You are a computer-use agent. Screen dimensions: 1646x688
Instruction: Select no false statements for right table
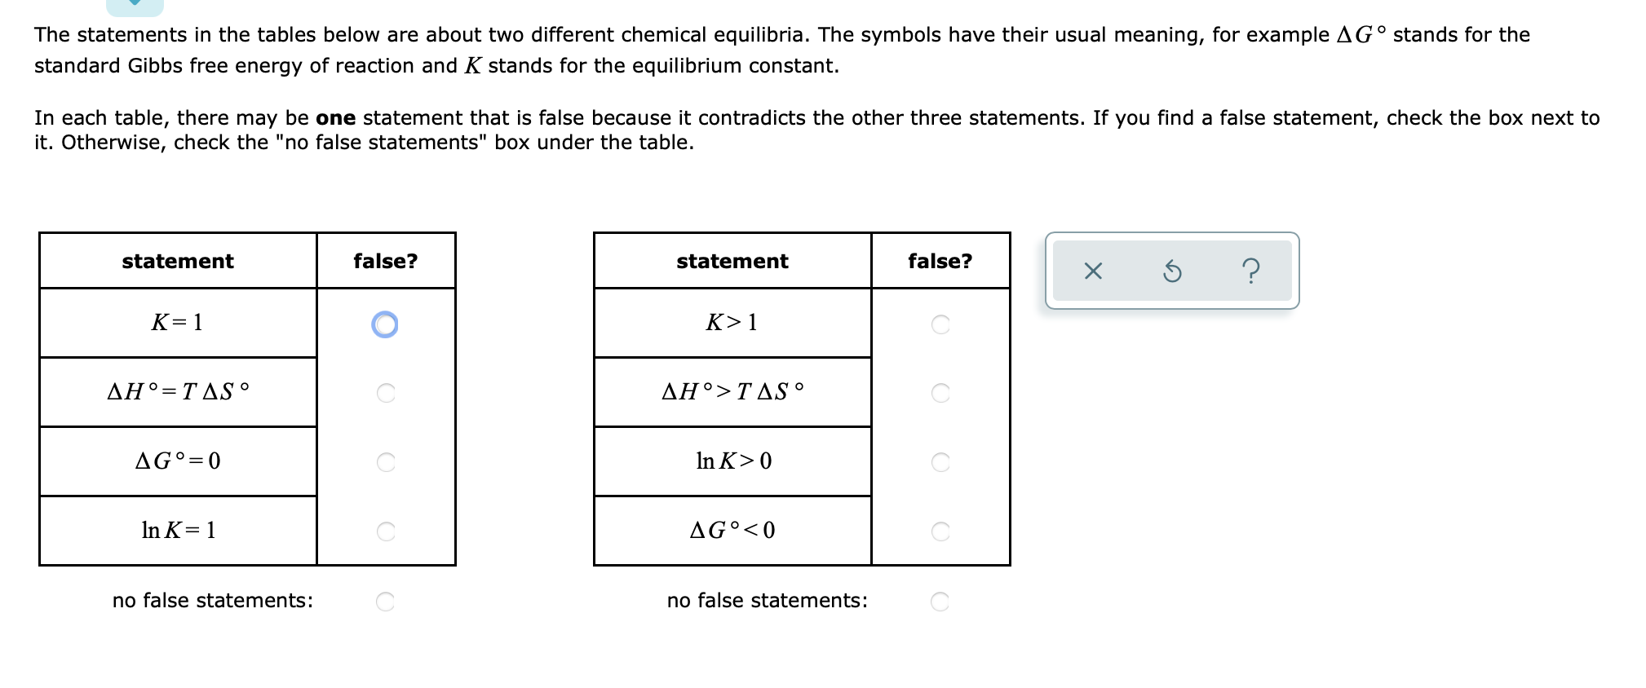pos(938,600)
